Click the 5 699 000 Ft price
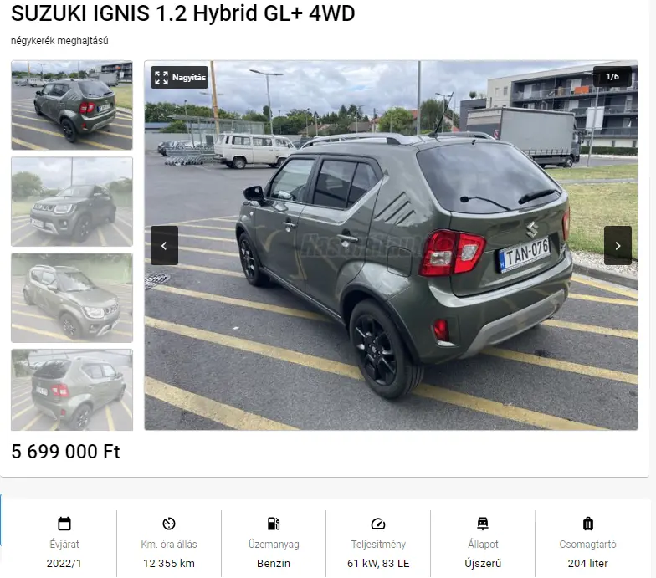This screenshot has width=656, height=578. point(65,452)
